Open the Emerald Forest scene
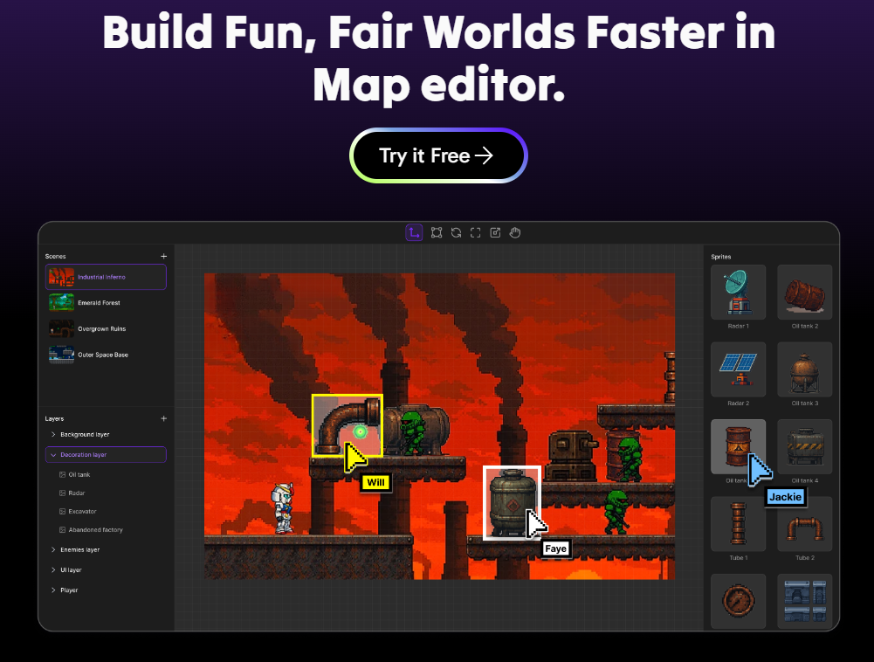 (99, 303)
